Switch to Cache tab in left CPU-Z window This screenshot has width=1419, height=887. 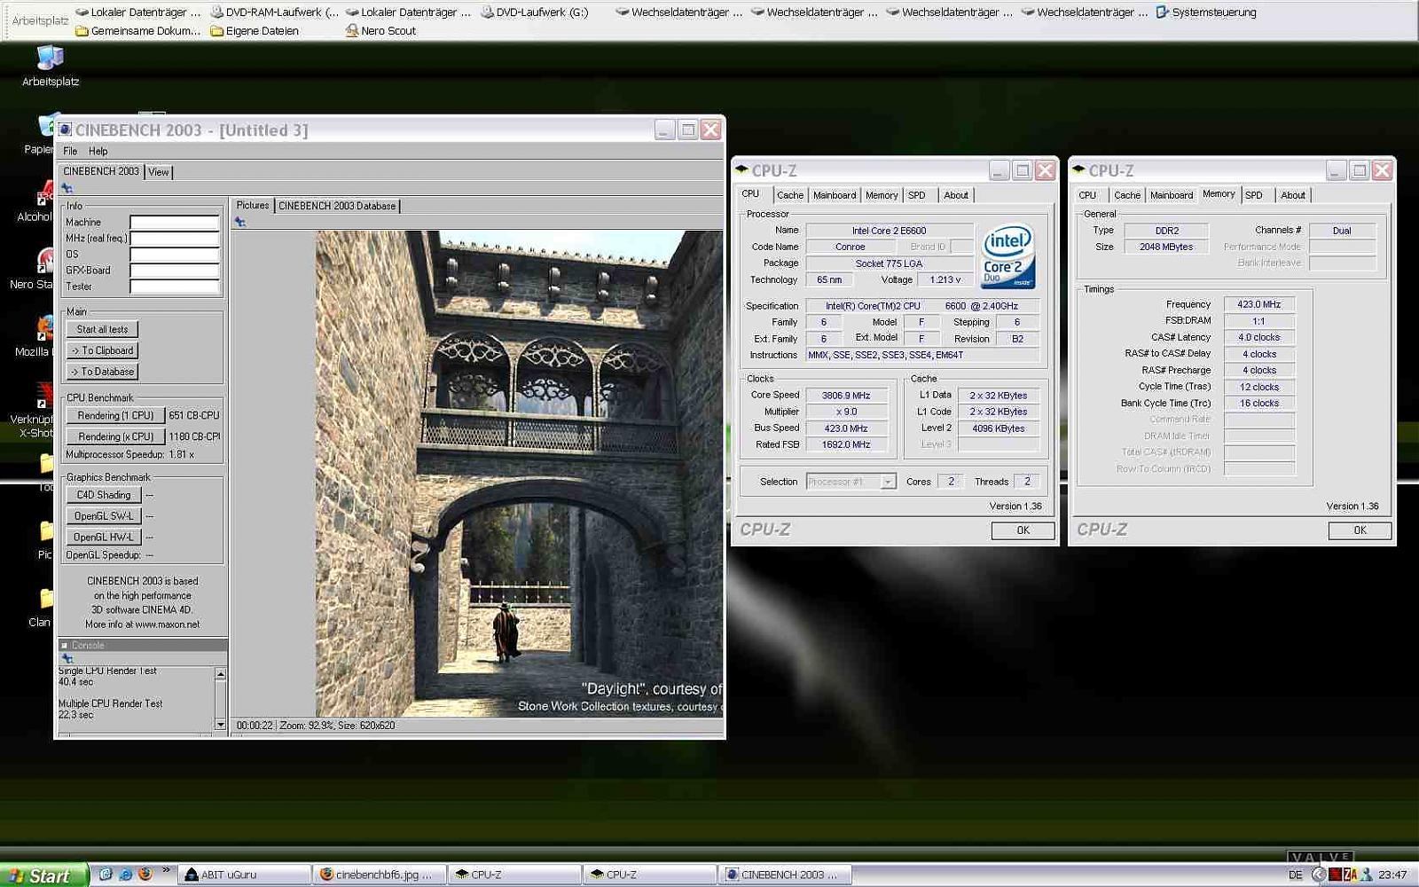point(790,195)
